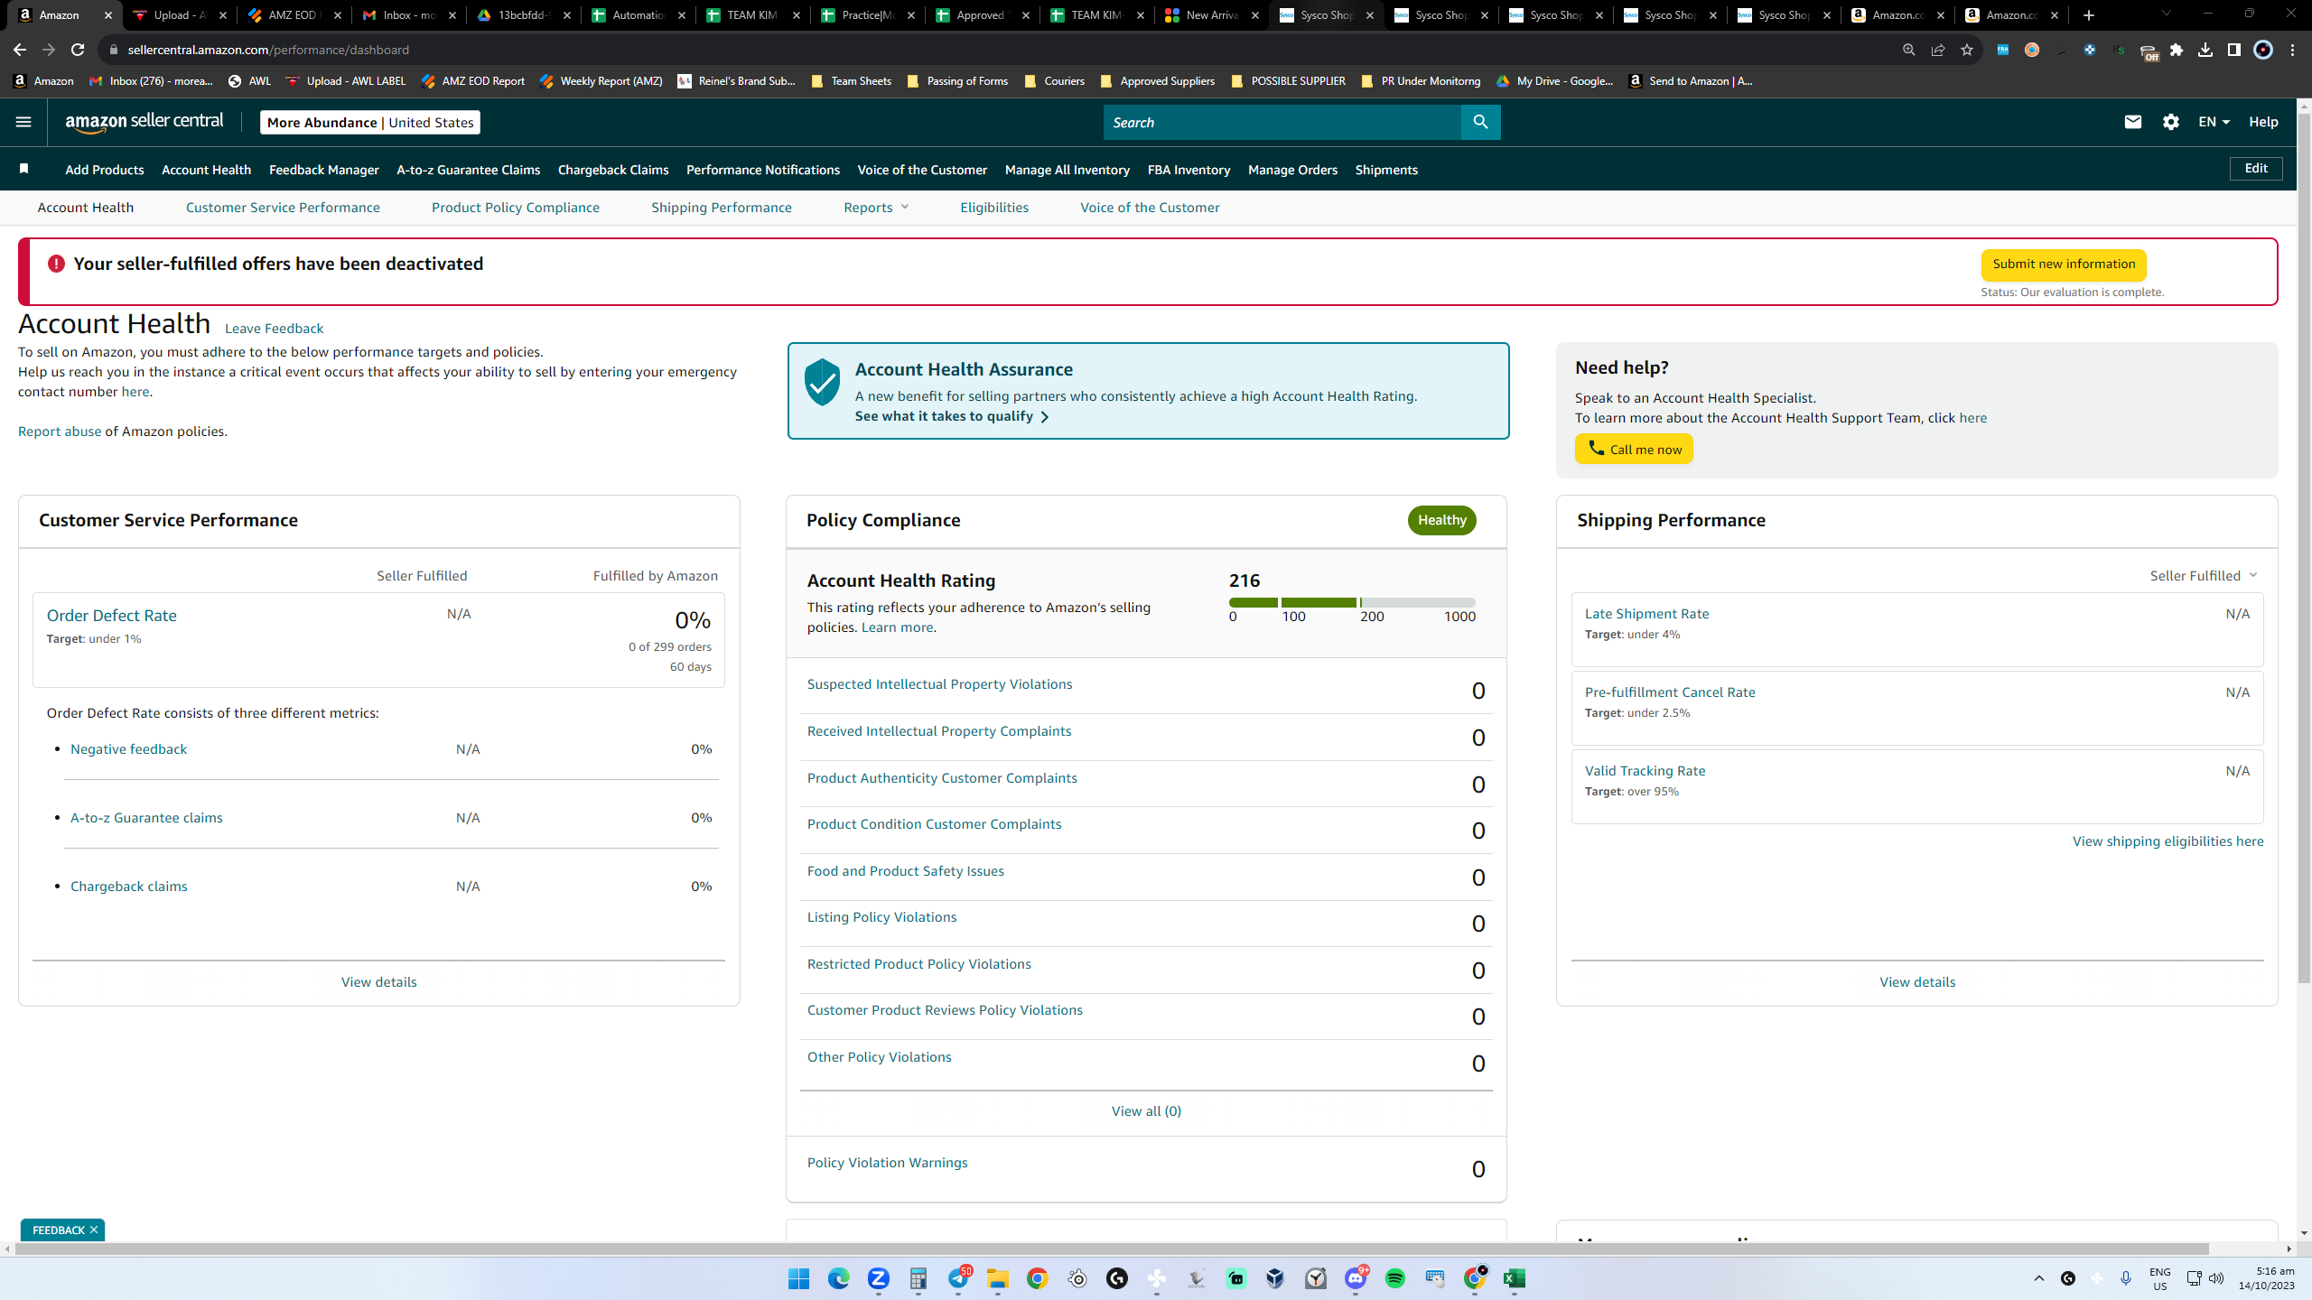Open Microsoft Edge from taskbar

pyautogui.click(x=839, y=1278)
